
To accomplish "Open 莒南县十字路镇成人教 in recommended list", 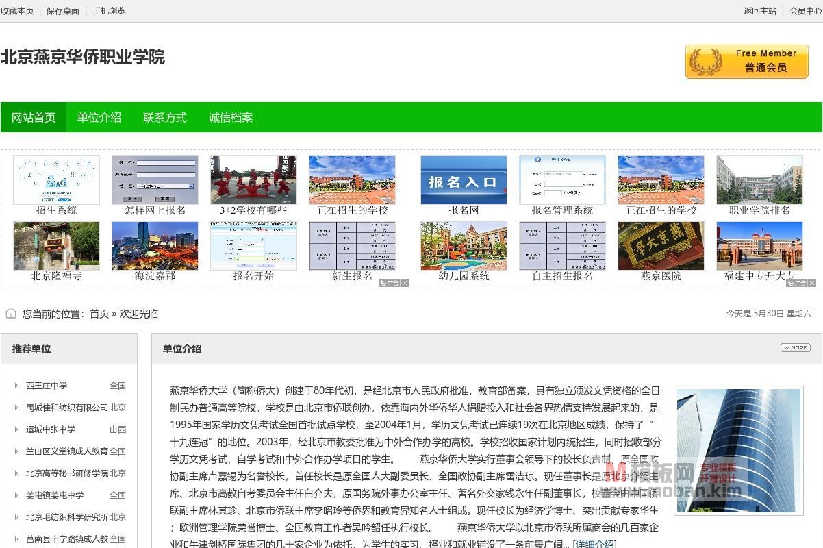I will pos(67,539).
